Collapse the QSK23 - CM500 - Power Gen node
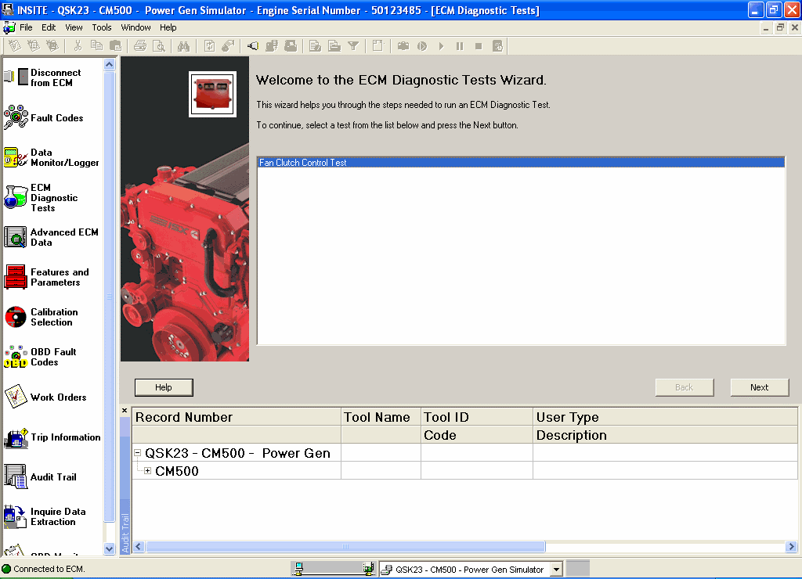 click(x=138, y=453)
